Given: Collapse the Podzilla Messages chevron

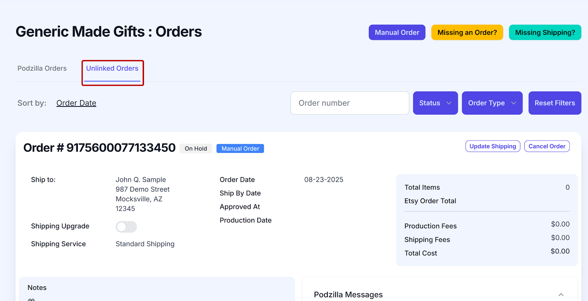Looking at the screenshot, I should [x=561, y=294].
